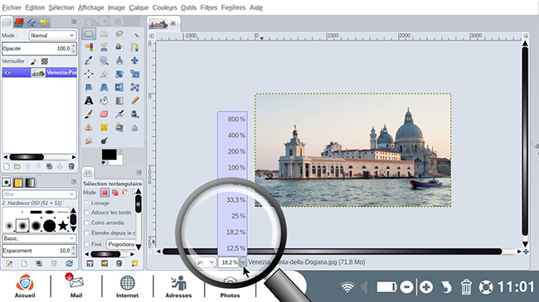Select the Eraser tool
539x302 pixels.
pyautogui.click(x=104, y=114)
